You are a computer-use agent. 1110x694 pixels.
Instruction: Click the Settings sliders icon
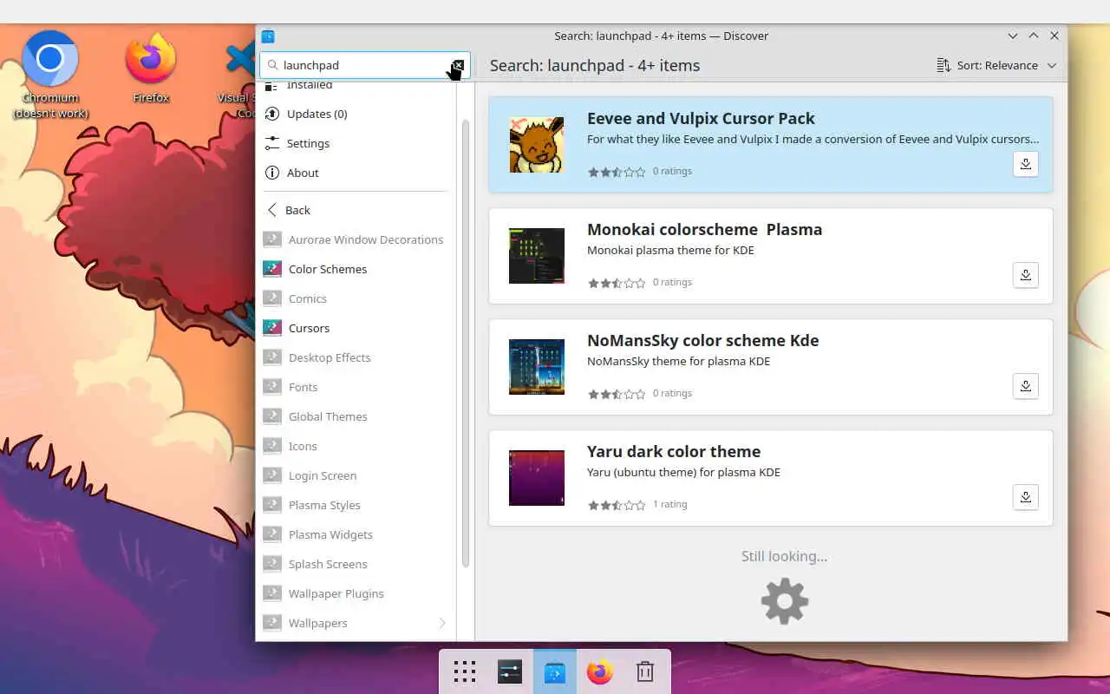[x=272, y=143]
